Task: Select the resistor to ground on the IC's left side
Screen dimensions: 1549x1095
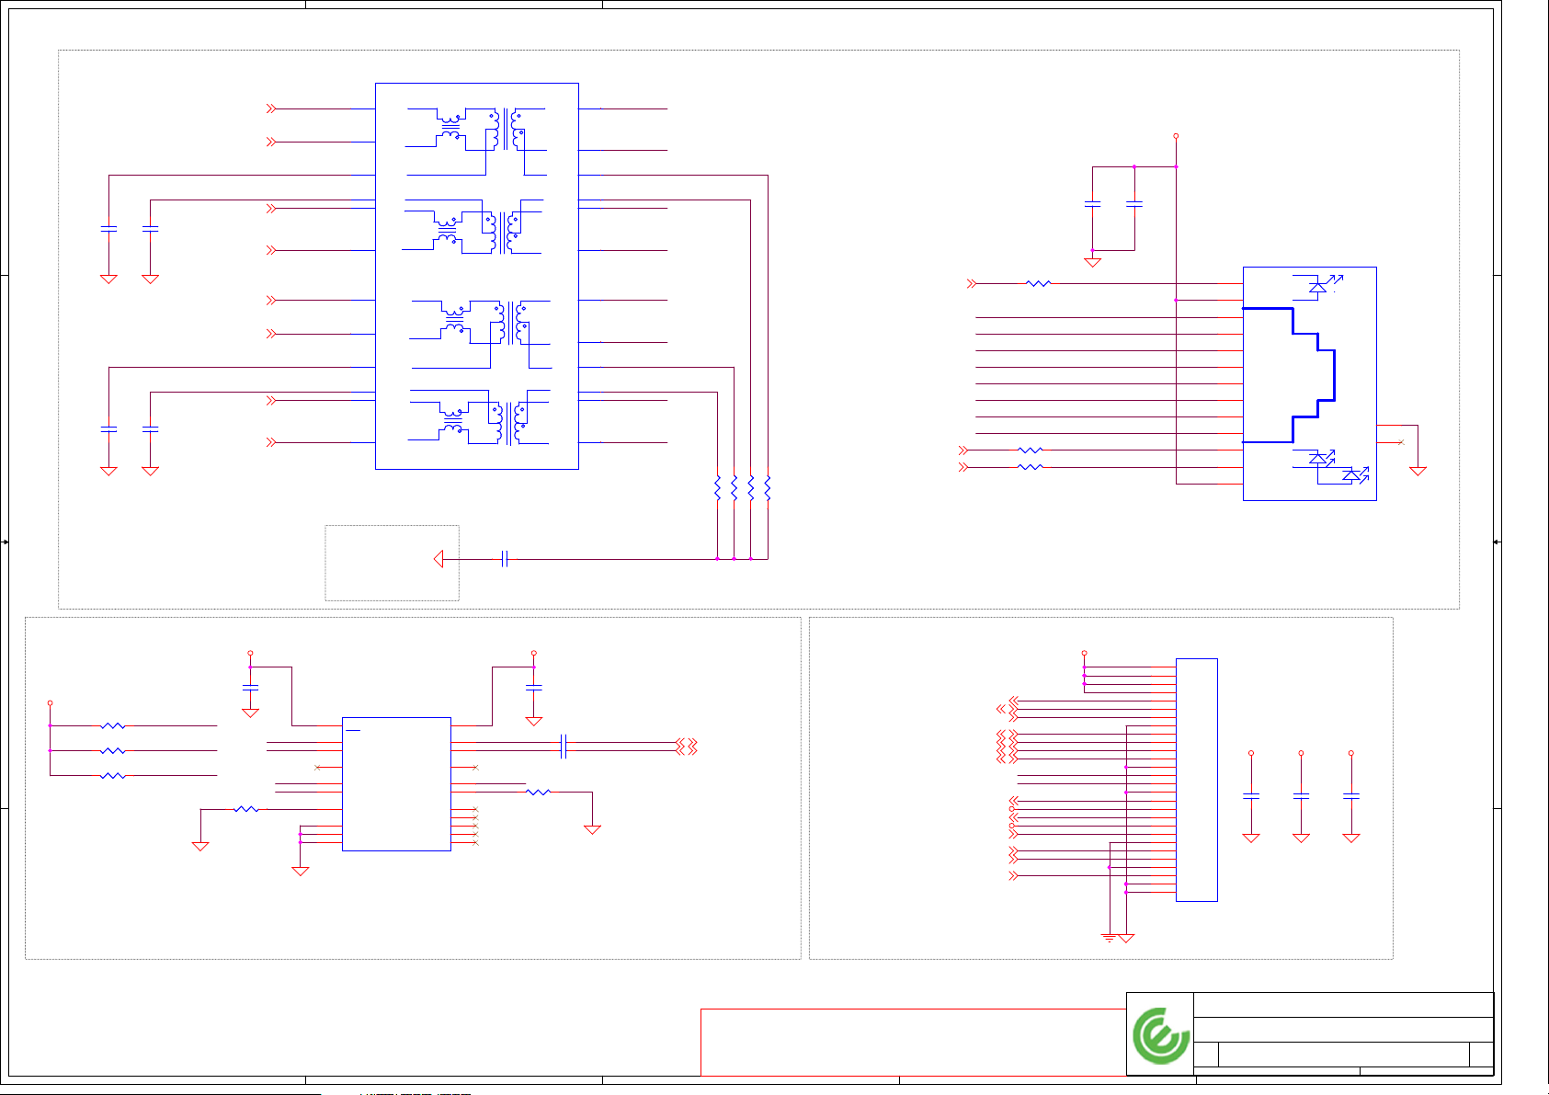Action: [x=246, y=809]
